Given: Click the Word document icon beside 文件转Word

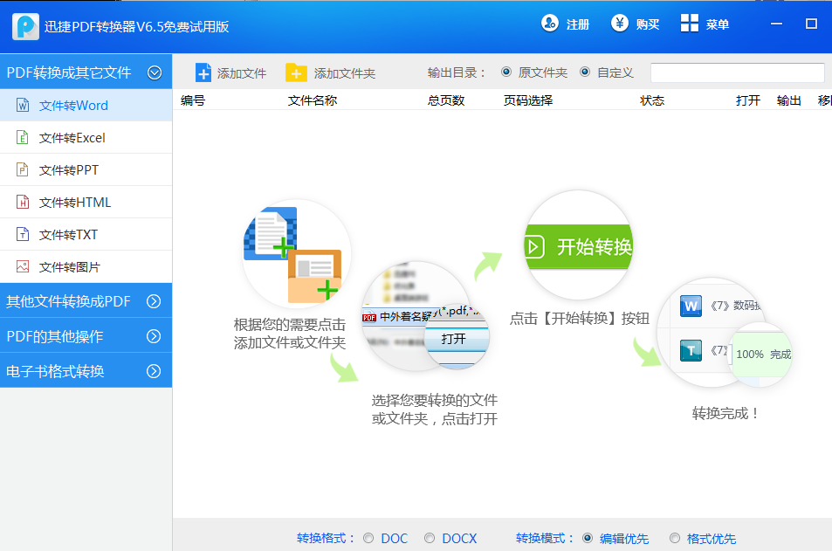Looking at the screenshot, I should click(23, 105).
